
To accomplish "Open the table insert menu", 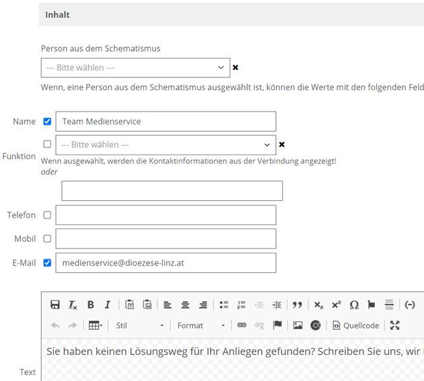I will (x=96, y=325).
